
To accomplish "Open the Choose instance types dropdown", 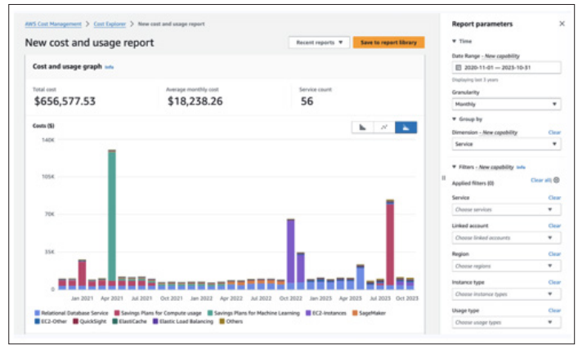I will pos(507,294).
